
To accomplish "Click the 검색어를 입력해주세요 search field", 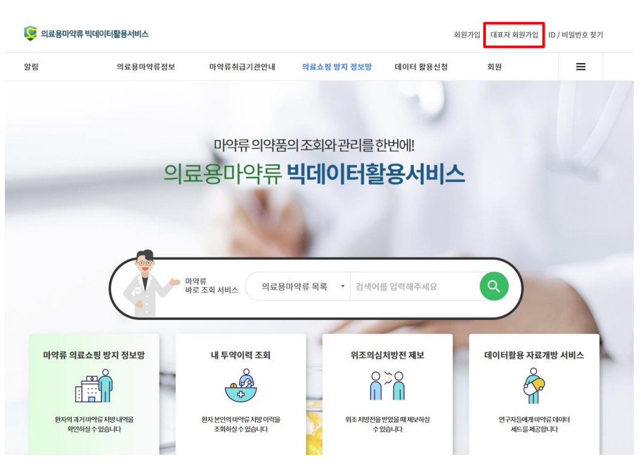I will point(415,286).
